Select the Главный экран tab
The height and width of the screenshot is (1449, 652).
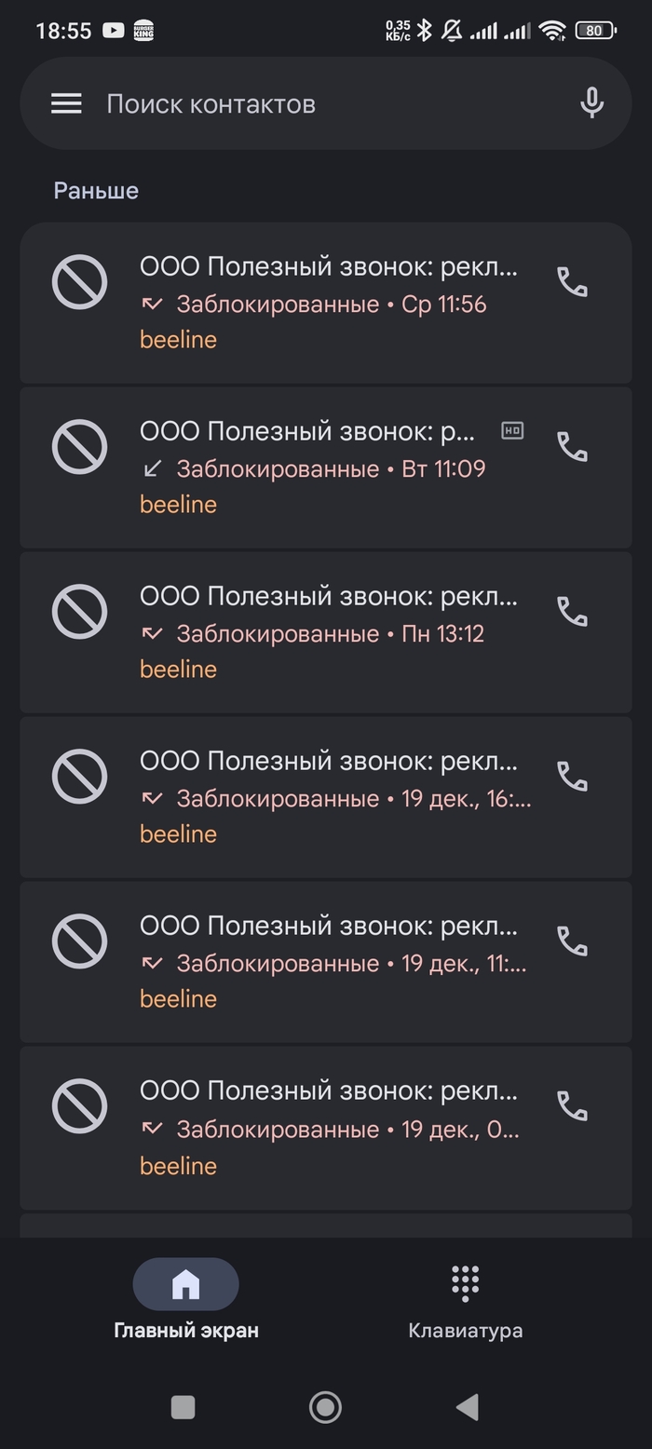(186, 1301)
